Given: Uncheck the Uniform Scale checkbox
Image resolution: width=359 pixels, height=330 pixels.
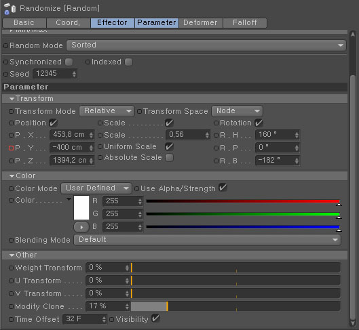Looking at the screenshot, I should pos(169,147).
